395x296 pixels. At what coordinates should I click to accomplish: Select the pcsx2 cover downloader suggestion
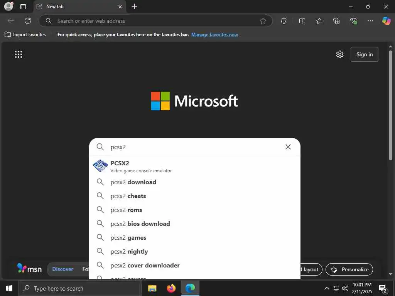[x=195, y=265]
